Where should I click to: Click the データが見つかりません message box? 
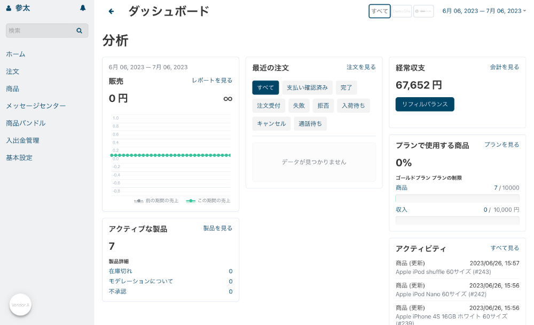pyautogui.click(x=314, y=162)
